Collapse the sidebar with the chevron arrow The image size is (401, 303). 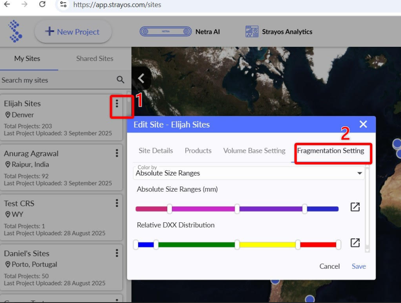coord(141,78)
